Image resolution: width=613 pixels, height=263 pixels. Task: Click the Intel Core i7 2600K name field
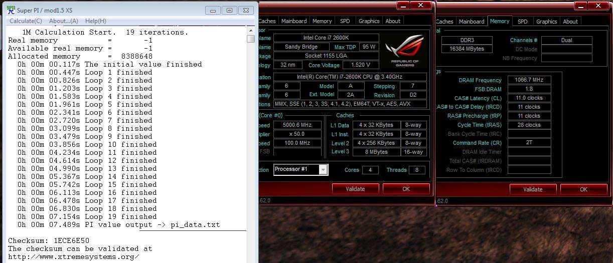[326, 38]
